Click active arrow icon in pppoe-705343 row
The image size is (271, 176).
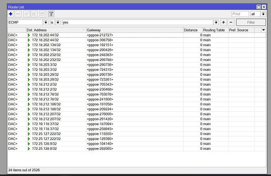coord(29,84)
